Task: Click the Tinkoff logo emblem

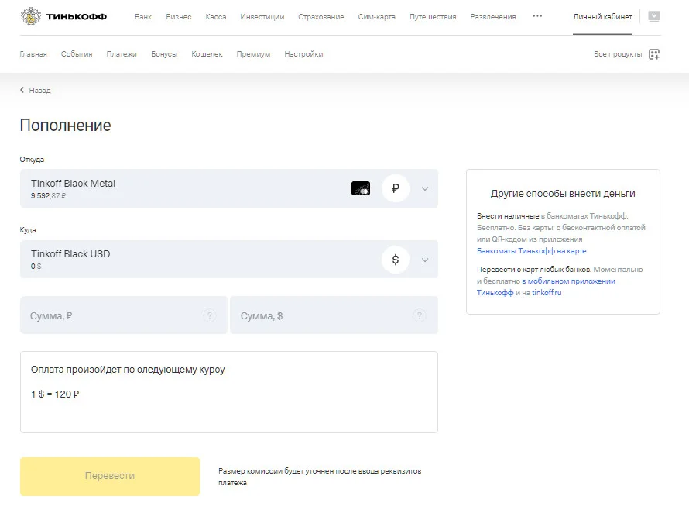Action: 30,17
